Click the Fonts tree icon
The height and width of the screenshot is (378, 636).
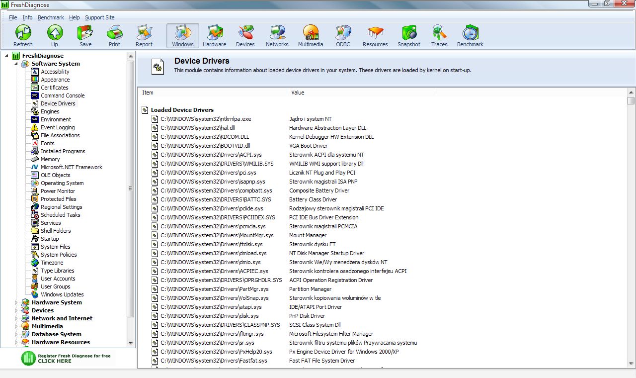coord(35,143)
